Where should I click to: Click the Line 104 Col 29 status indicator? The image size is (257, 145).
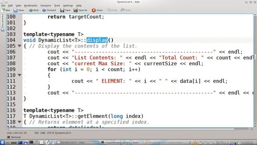pyautogui.click(x=17, y=133)
